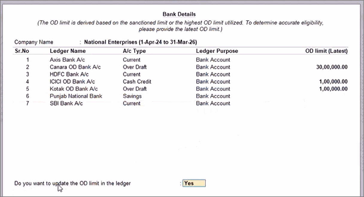Click SBI Bank A/c ledger name
This screenshot has width=364, height=197.
pyautogui.click(x=66, y=103)
